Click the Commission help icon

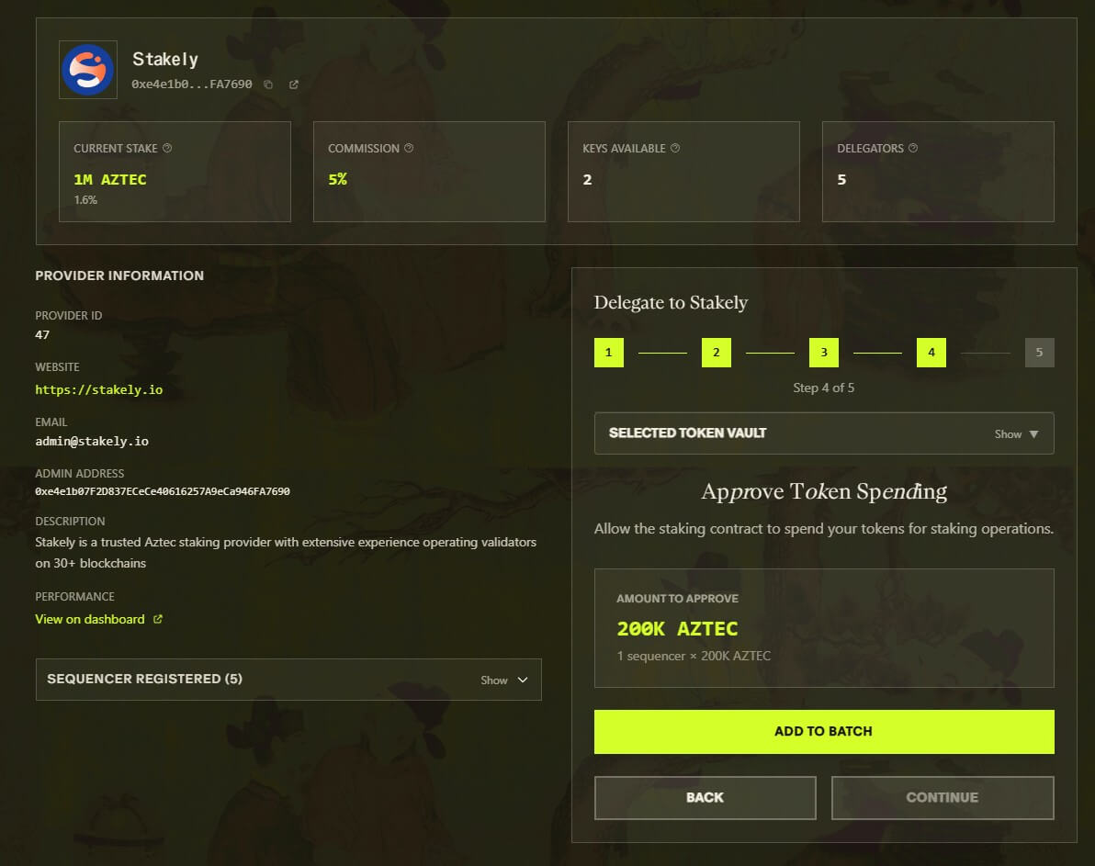[409, 147]
